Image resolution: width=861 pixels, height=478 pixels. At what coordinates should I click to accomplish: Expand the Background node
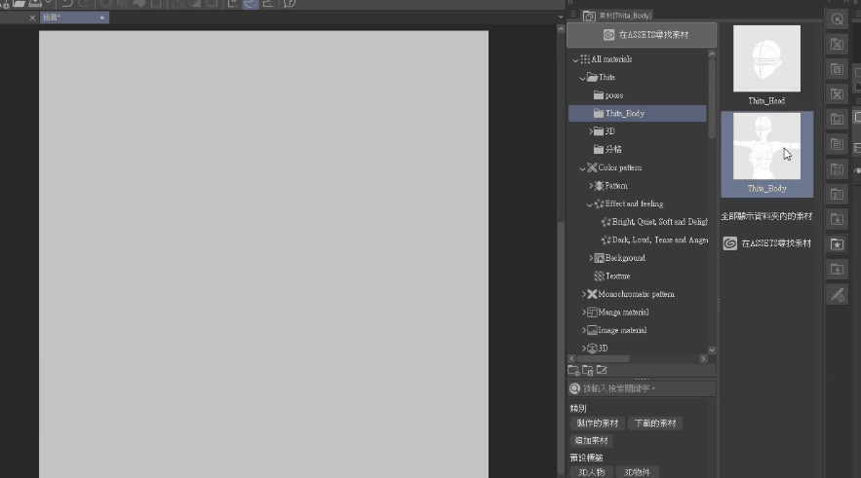coord(591,258)
